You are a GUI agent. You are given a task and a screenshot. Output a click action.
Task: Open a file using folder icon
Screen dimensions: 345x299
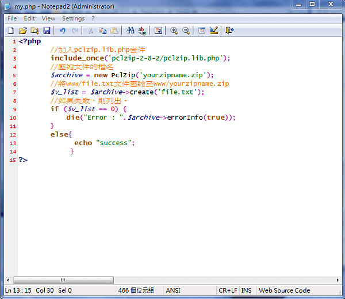pyautogui.click(x=22, y=31)
